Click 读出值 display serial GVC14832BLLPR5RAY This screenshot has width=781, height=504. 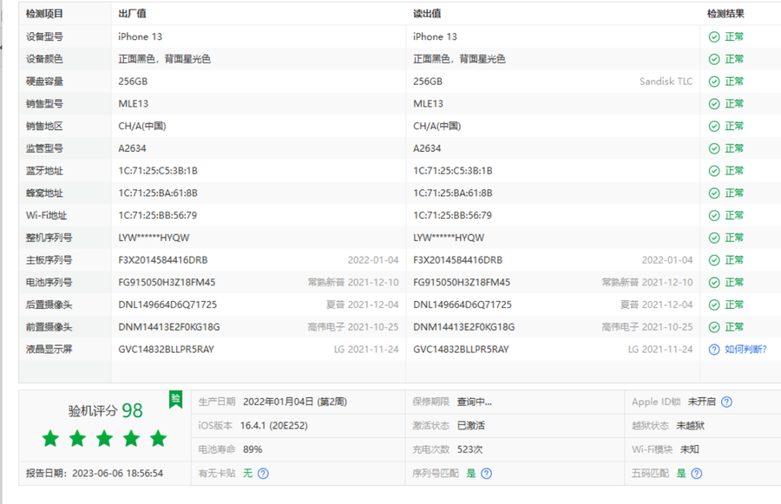tap(461, 349)
